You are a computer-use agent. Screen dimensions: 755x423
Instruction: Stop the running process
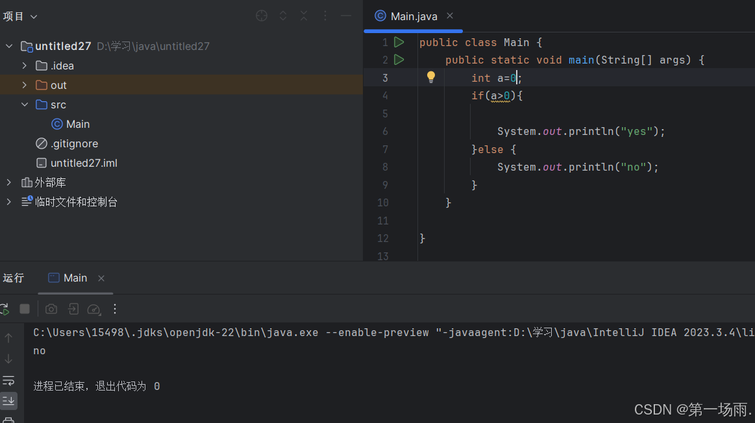click(x=25, y=309)
